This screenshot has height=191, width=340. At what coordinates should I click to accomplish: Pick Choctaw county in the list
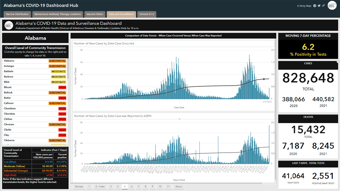tap(35, 125)
